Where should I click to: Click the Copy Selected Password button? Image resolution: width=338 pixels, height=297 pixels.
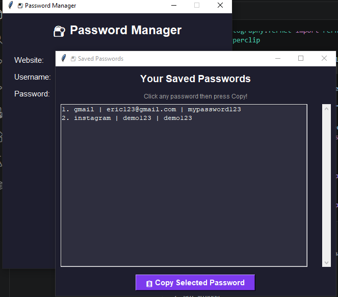(x=195, y=282)
